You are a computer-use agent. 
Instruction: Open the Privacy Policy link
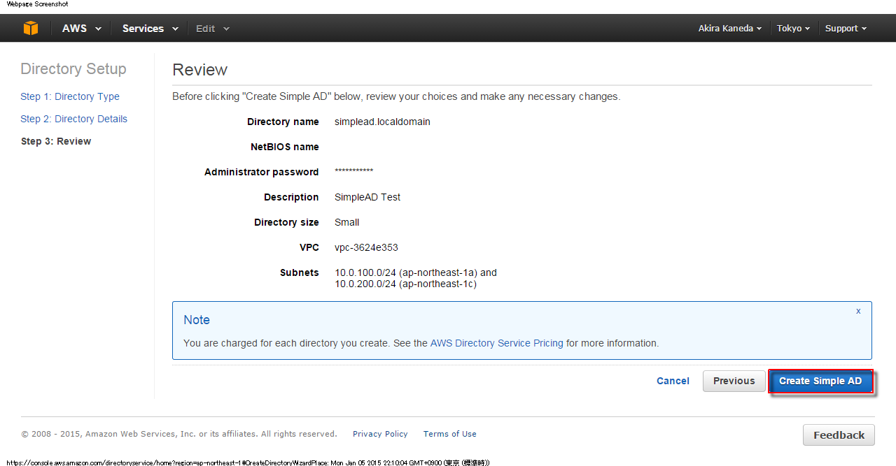[x=380, y=434]
